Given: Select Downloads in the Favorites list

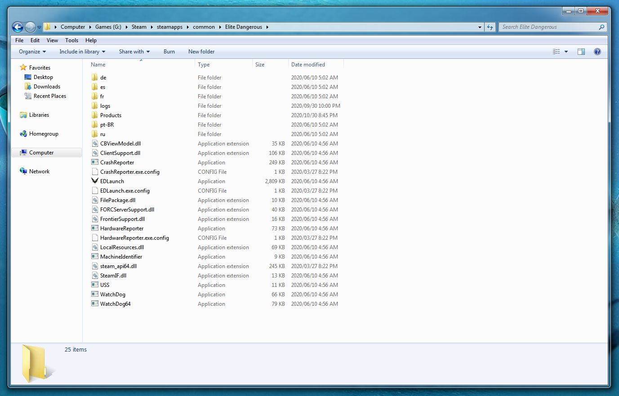Looking at the screenshot, I should tap(47, 87).
